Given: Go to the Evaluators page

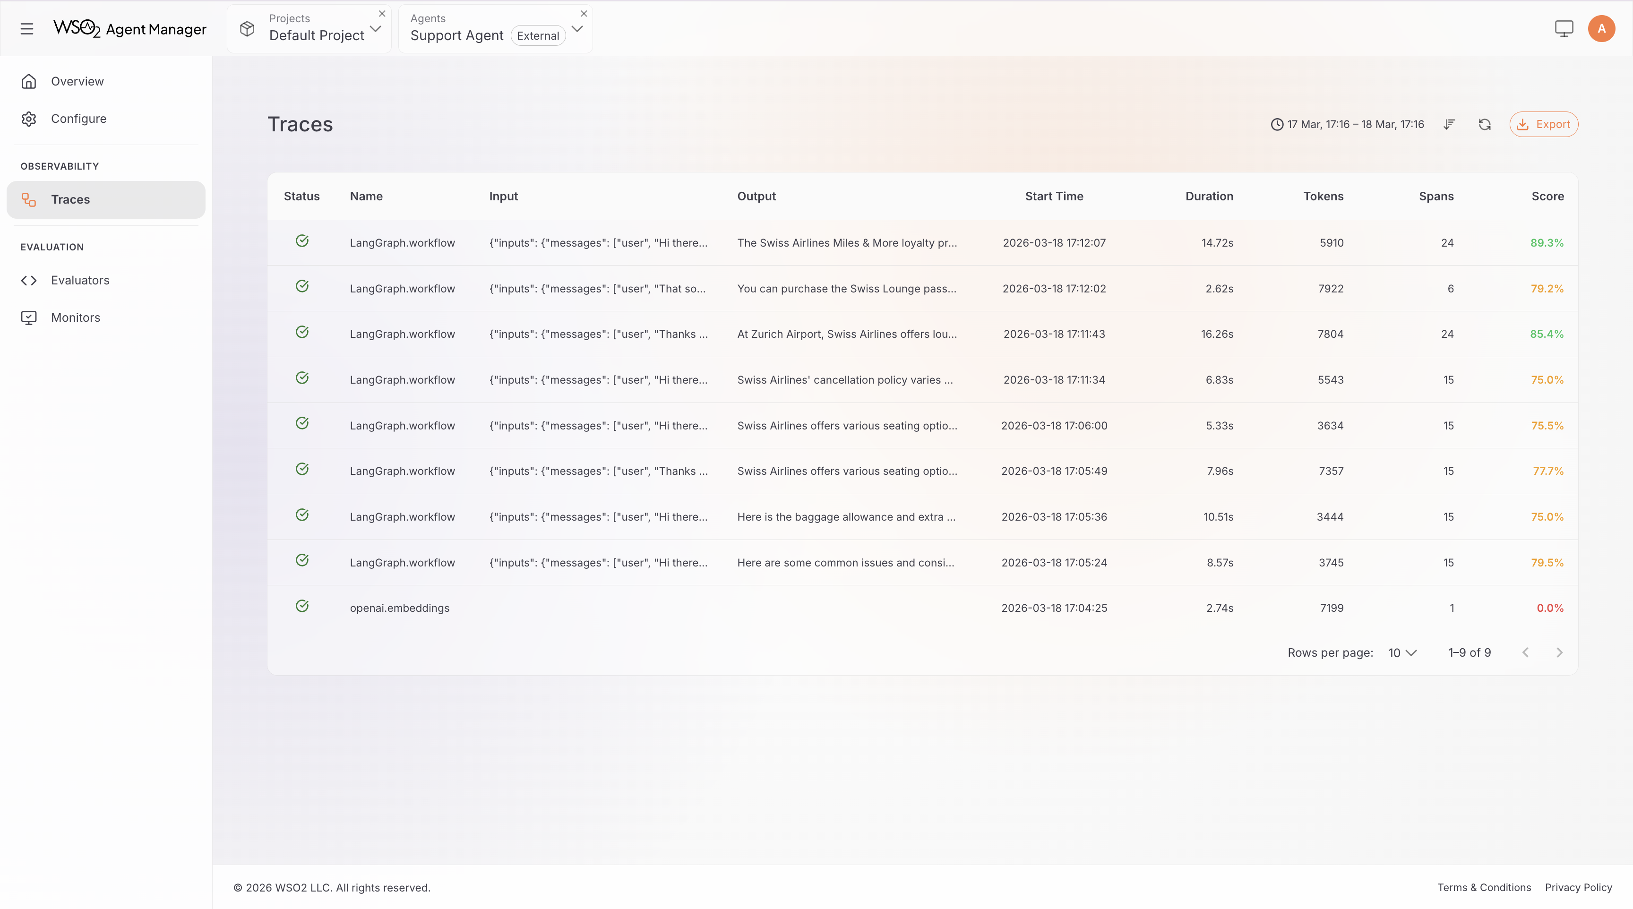Looking at the screenshot, I should point(80,280).
